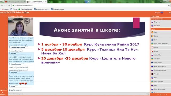171x96 pixels.
Task: Select guest Vera Udalova
Action: pyautogui.click(x=161, y=63)
